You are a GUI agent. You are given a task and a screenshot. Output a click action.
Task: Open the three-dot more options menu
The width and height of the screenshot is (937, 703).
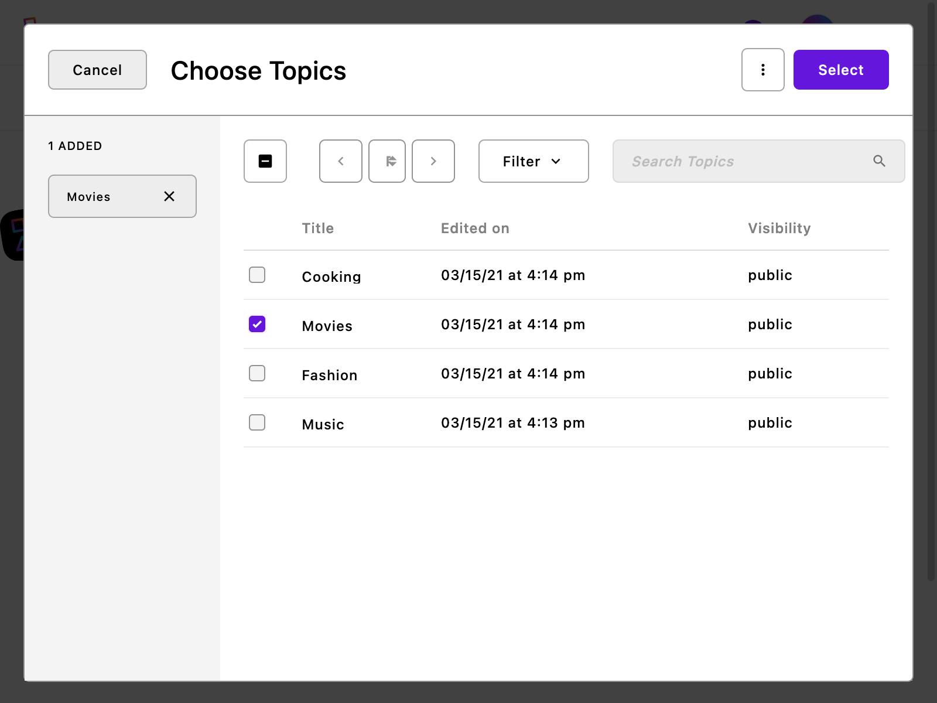(762, 70)
